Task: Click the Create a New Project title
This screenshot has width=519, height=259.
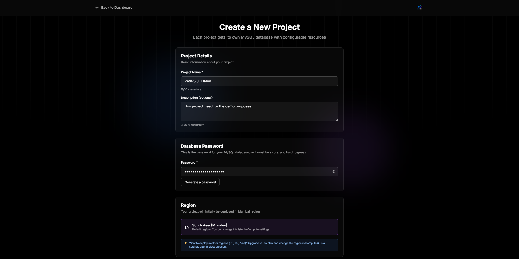Action: tap(259, 27)
